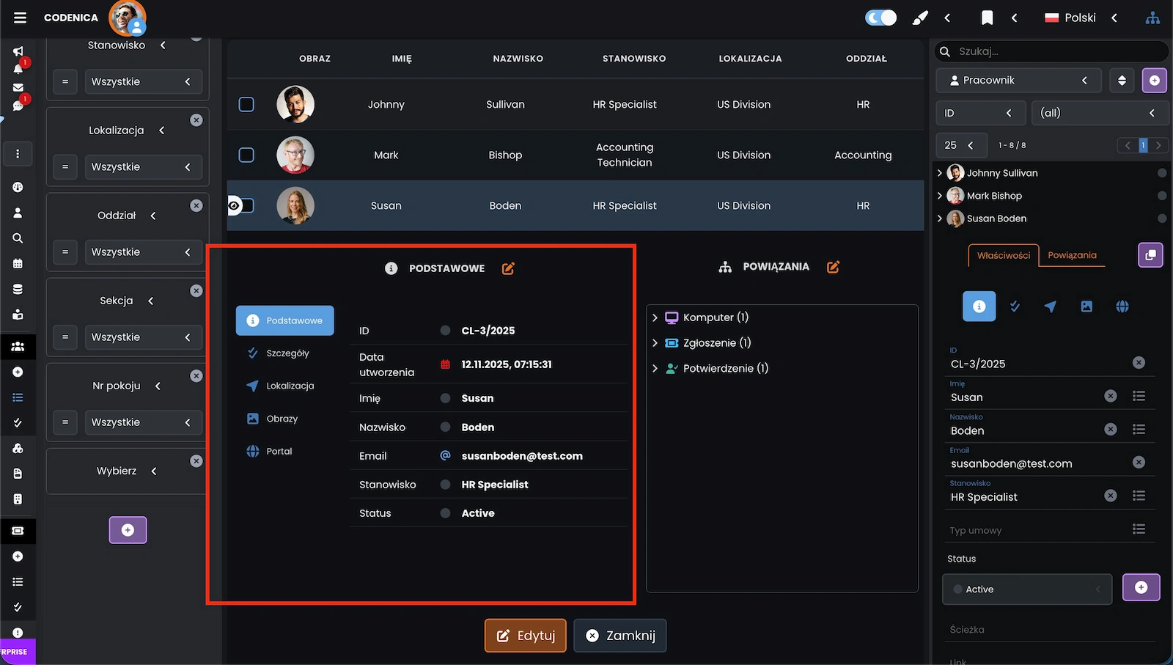Expand the Zgłoszenie (1) relation
The image size is (1173, 665).
655,343
